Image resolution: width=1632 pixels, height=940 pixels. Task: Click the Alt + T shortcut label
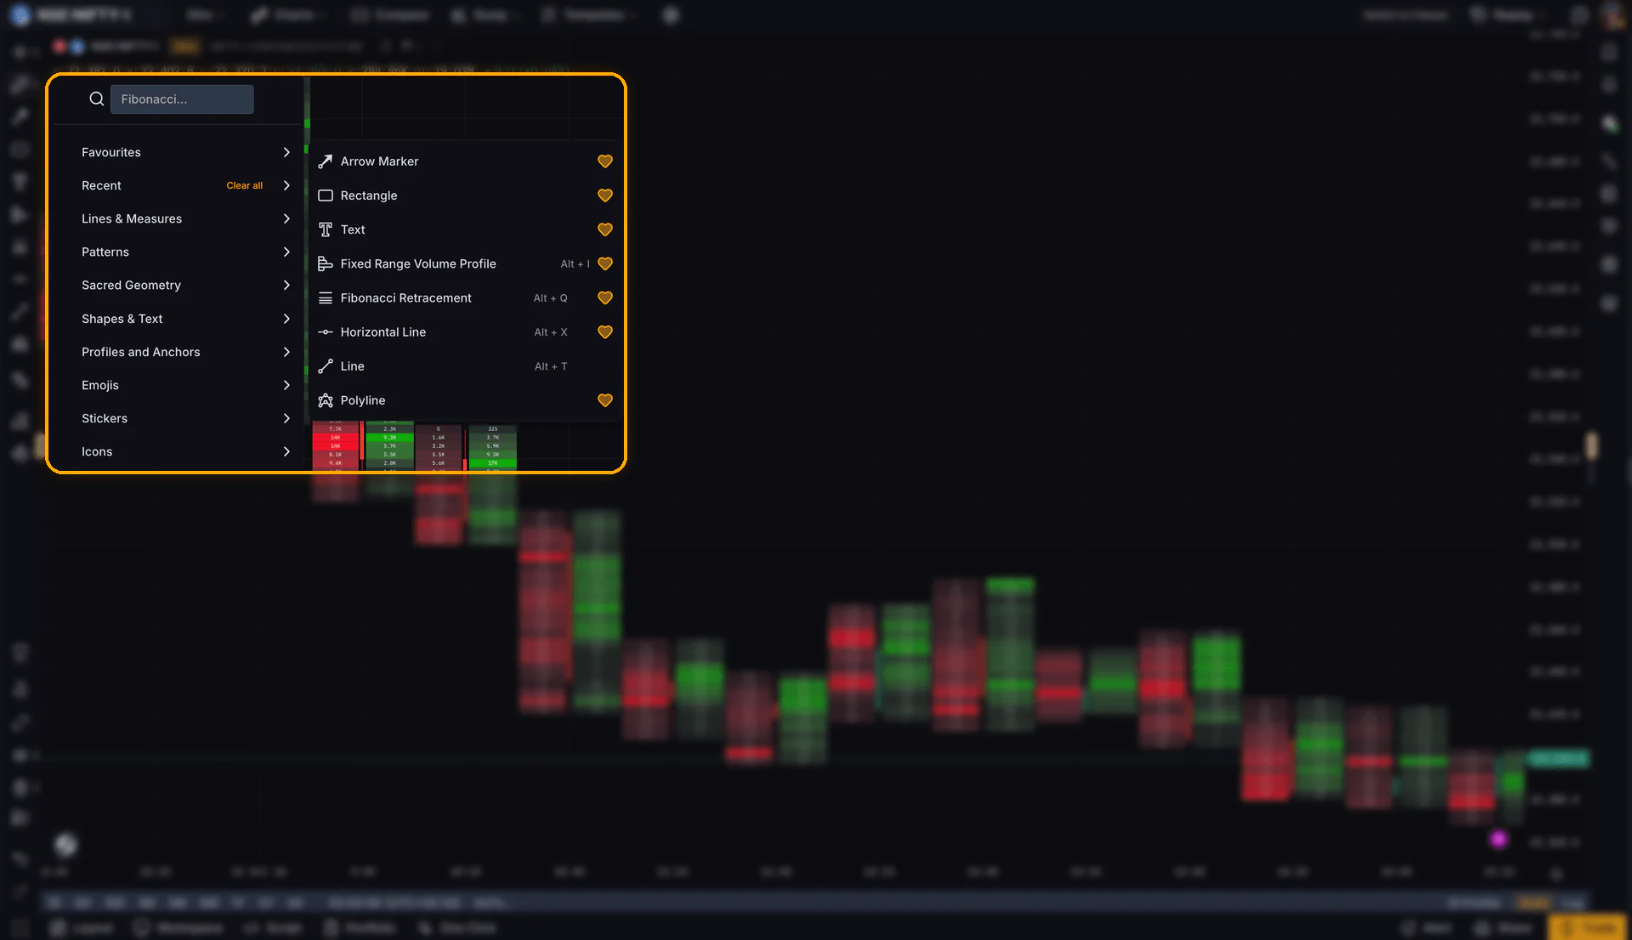[551, 366]
